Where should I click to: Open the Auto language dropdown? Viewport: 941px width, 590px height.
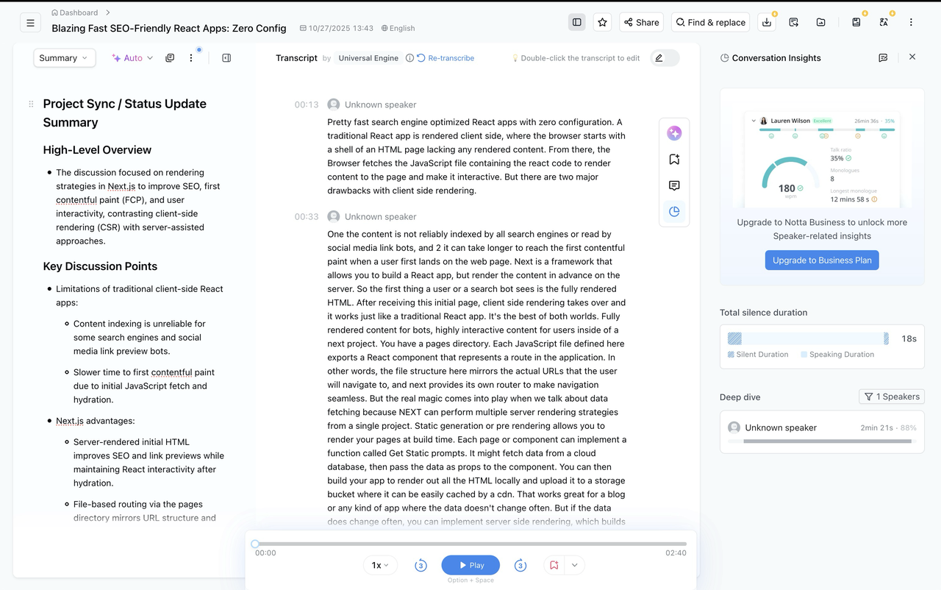132,57
